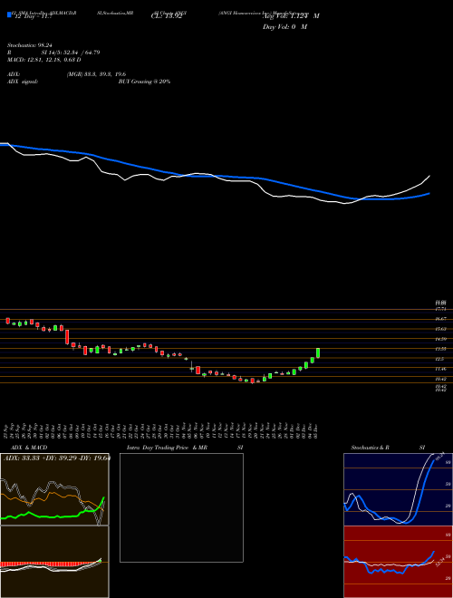Click the red MACD histogram bars
453x598 pixels.
(x=48, y=564)
